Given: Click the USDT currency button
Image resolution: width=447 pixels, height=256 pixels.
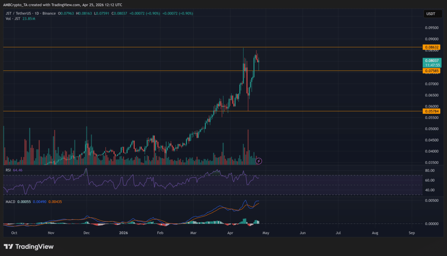Looking at the screenshot, I should point(432,14).
